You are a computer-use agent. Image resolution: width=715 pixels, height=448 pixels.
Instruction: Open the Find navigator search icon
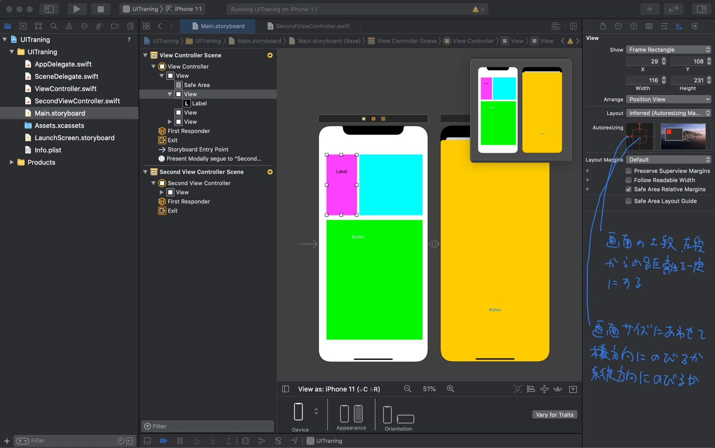click(54, 26)
